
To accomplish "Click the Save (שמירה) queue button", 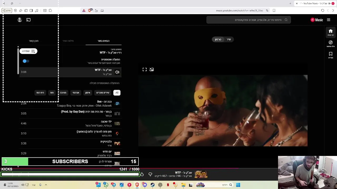I will [28, 51].
